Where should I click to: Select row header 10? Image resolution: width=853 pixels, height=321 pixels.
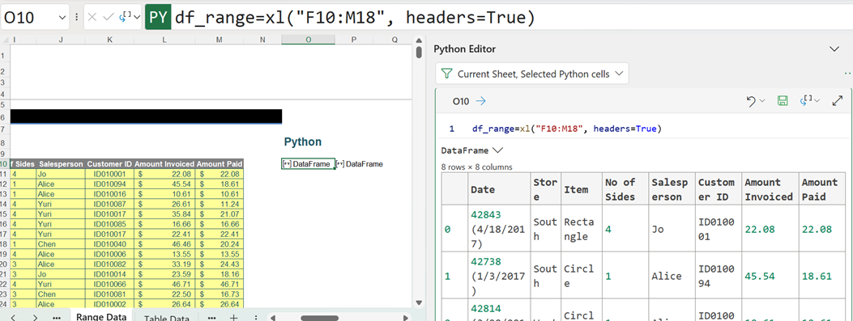coord(4,163)
